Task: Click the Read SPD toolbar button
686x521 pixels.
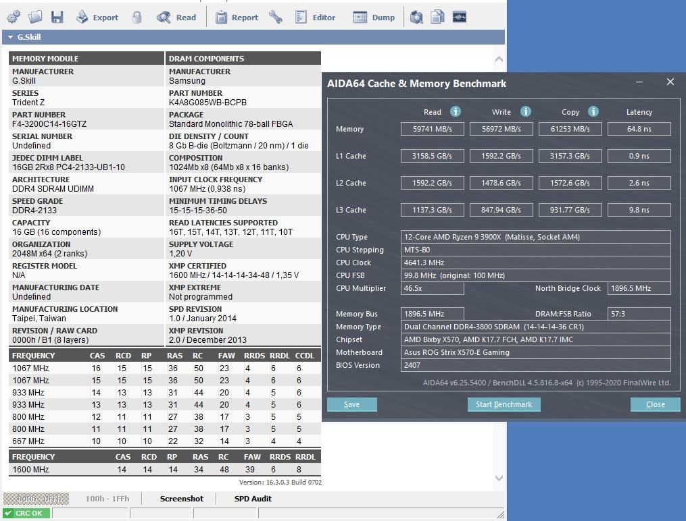Action: [x=176, y=17]
